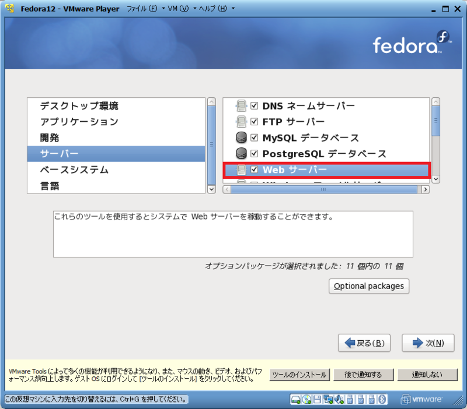Click the Web server package icon
467x409 pixels.
pos(243,169)
